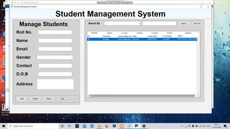Launch Microsoft Edge from the taskbar
Image resolution: width=230 pixels, height=129 pixels.
click(92, 126)
